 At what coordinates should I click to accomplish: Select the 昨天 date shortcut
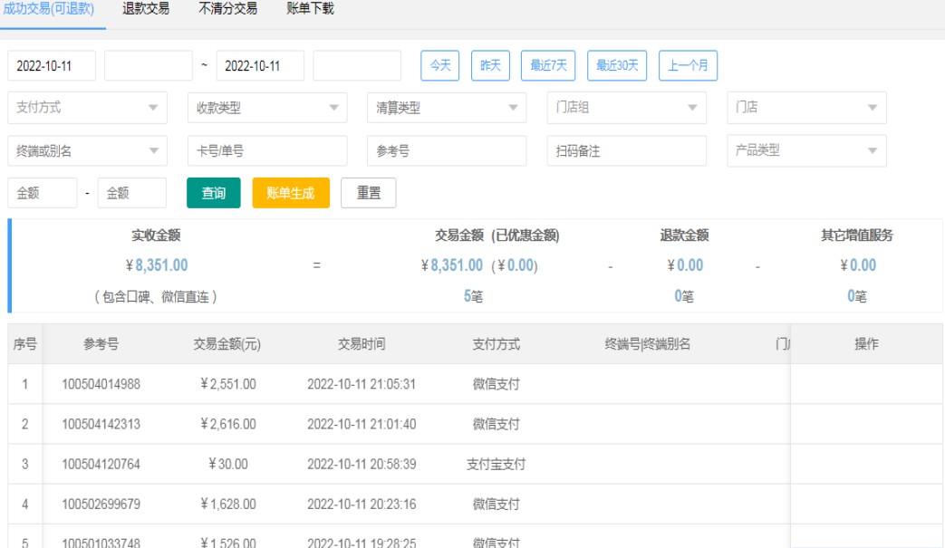[490, 65]
